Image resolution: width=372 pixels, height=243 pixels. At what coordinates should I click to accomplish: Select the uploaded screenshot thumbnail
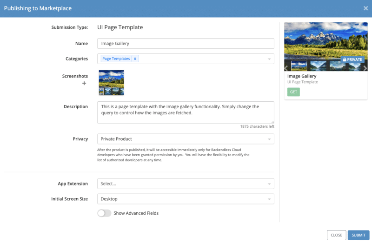pyautogui.click(x=112, y=83)
